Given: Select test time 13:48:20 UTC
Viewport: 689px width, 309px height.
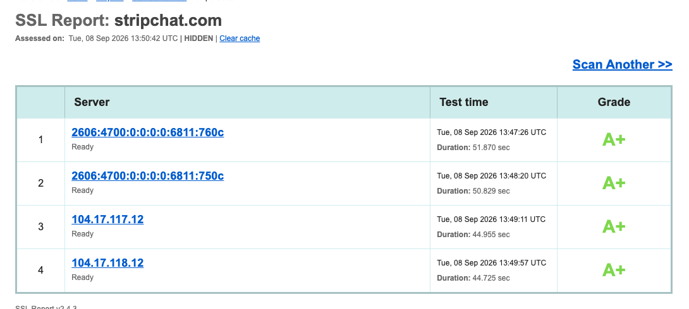Looking at the screenshot, I should [491, 176].
